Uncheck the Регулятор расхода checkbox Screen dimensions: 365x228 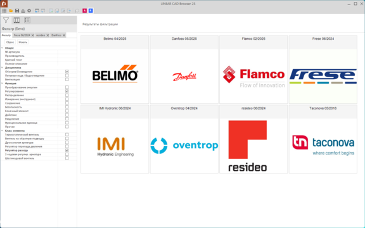tap(67, 150)
